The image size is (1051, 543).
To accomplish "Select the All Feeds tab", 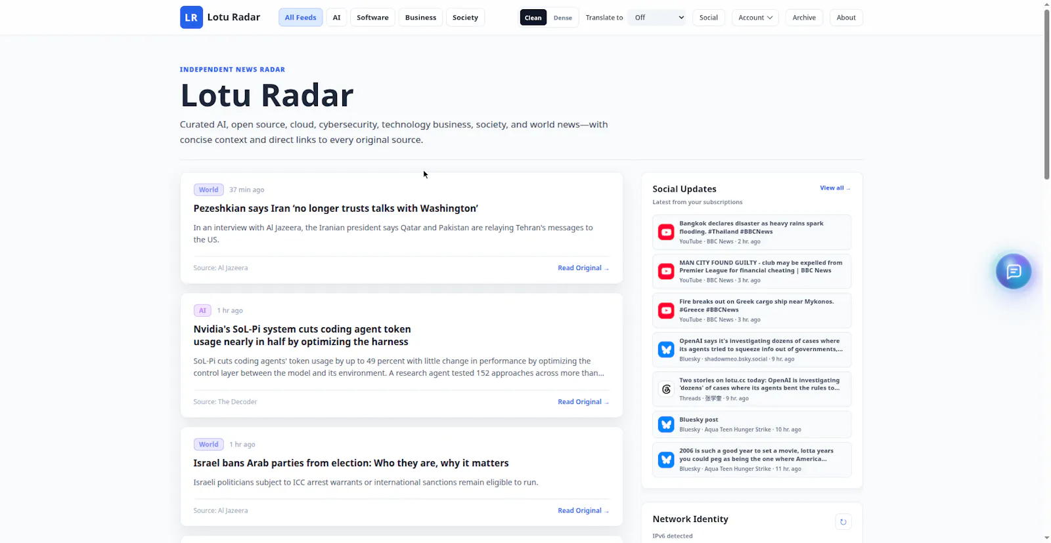I will pyautogui.click(x=300, y=18).
